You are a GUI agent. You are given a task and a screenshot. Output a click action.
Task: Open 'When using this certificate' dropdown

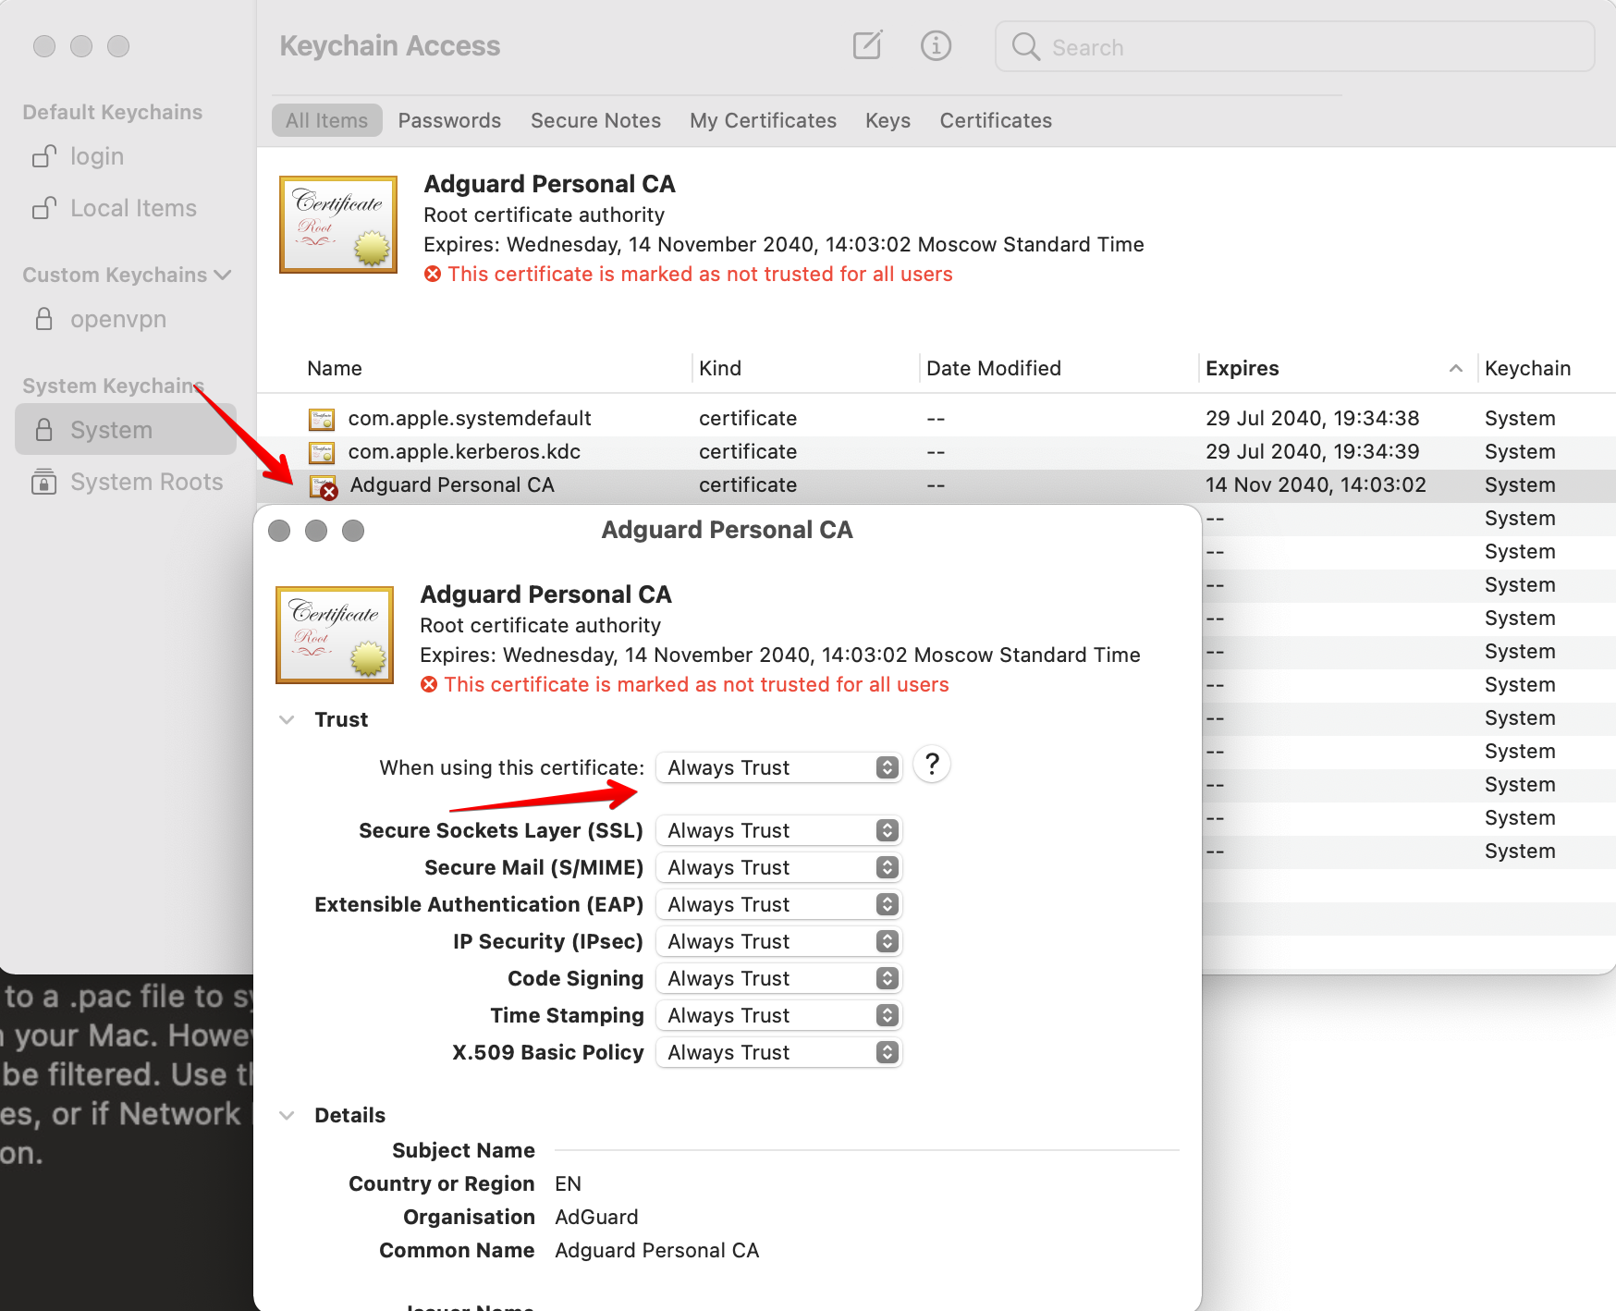click(778, 767)
